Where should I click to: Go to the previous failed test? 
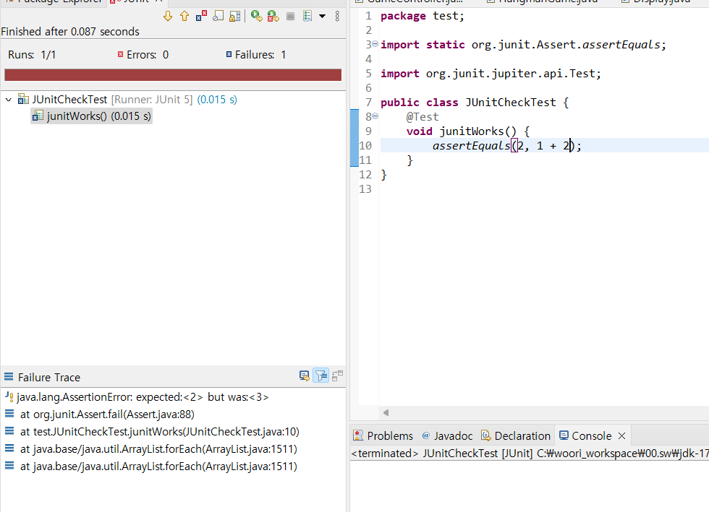pos(184,17)
